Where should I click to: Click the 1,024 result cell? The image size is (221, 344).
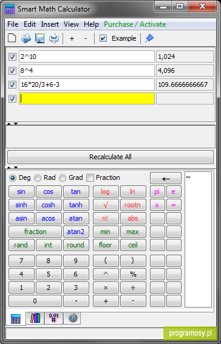(x=185, y=57)
